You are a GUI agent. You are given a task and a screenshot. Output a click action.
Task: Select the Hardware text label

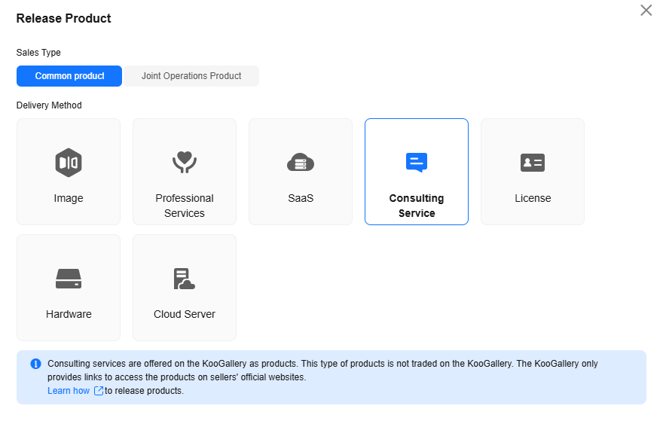(x=69, y=314)
